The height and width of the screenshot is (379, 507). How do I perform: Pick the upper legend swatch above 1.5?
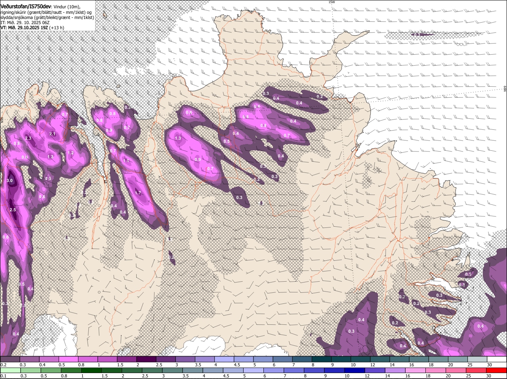pos(127,359)
